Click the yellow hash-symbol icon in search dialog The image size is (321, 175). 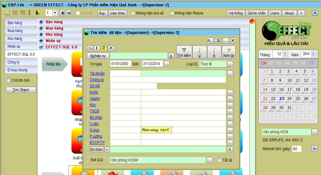(x=104, y=48)
